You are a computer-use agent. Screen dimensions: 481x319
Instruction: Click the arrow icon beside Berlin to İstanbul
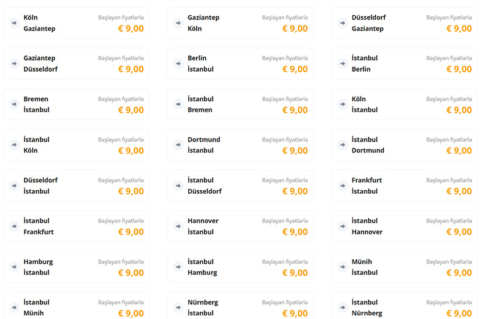[178, 64]
